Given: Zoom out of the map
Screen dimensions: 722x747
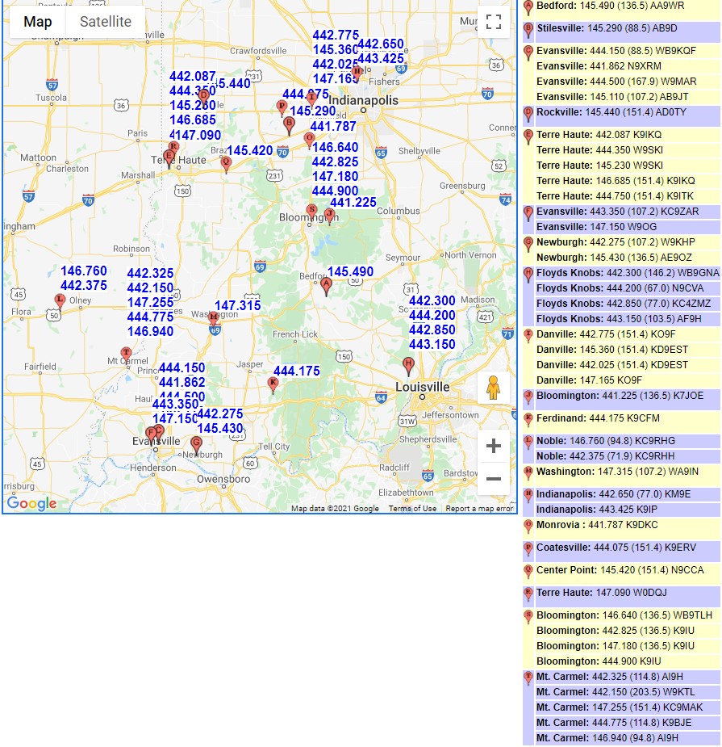Looking at the screenshot, I should [494, 478].
